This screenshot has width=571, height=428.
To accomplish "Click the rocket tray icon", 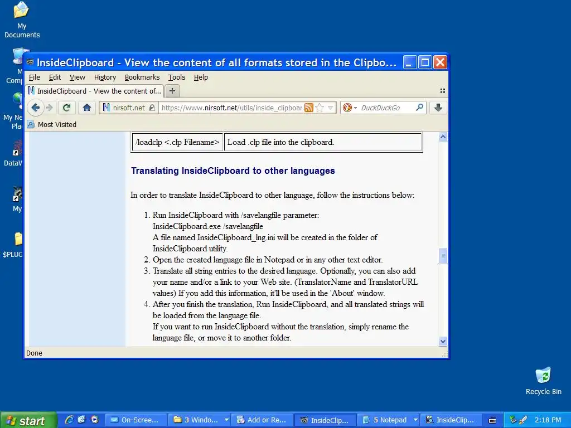I will pos(523,420).
